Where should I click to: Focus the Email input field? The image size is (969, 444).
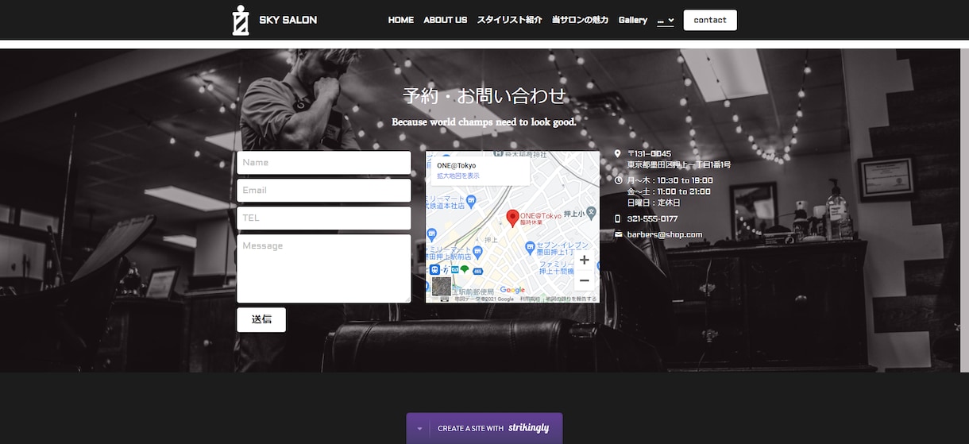tap(324, 191)
